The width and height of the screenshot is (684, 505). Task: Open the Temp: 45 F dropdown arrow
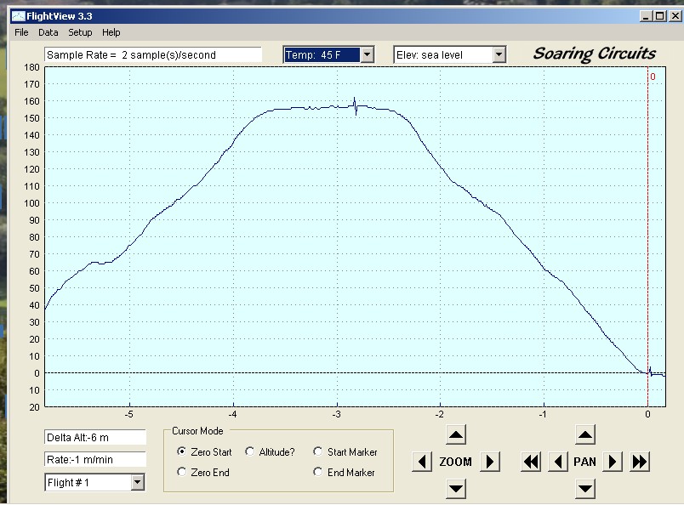[x=368, y=55]
